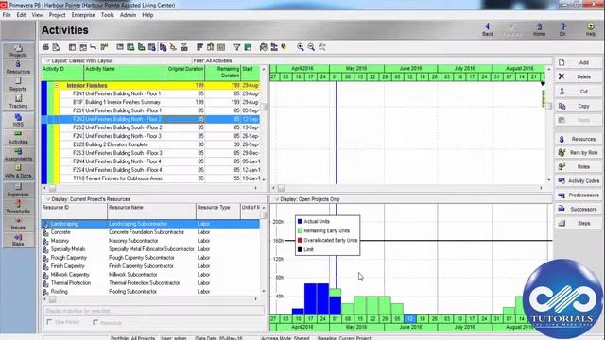Open the Enterprise menu
605x340 pixels.
click(x=83, y=15)
